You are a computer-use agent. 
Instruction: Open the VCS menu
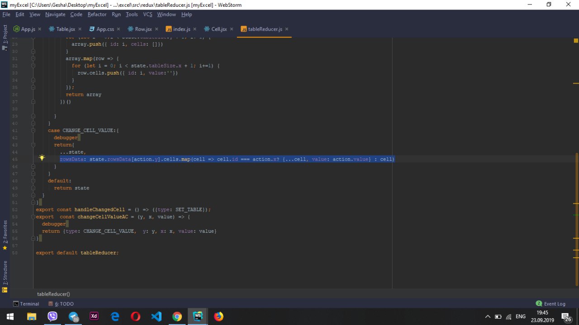coord(147,14)
